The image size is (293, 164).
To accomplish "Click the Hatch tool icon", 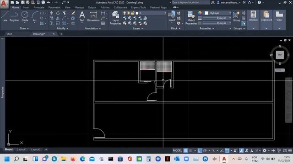I will tap(42, 23).
